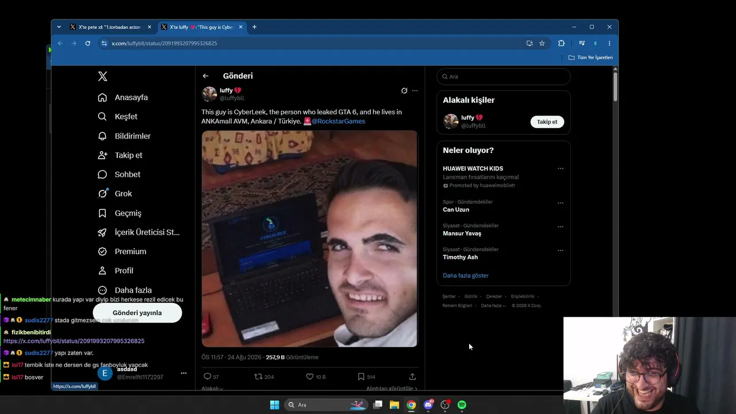Open the Sohbet section
This screenshot has width=736, height=414.
(119, 174)
